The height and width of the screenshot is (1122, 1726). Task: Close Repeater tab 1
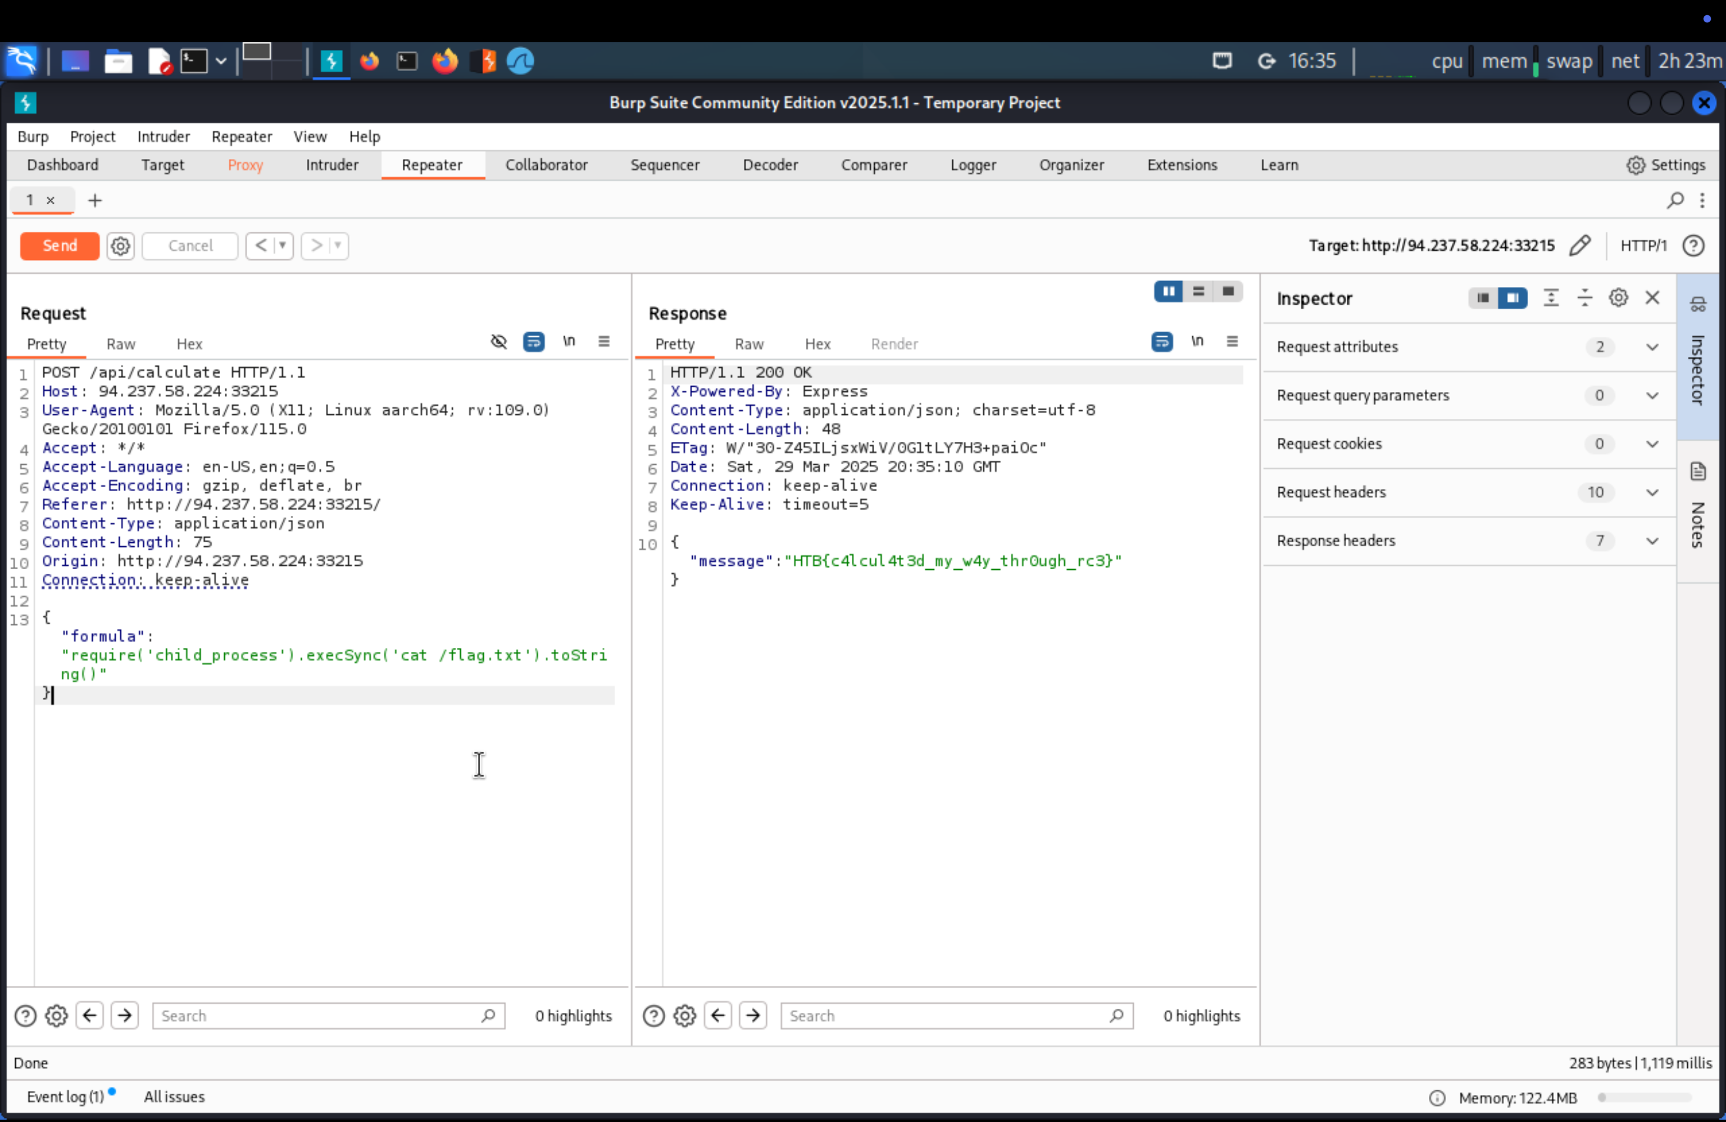tap(50, 200)
